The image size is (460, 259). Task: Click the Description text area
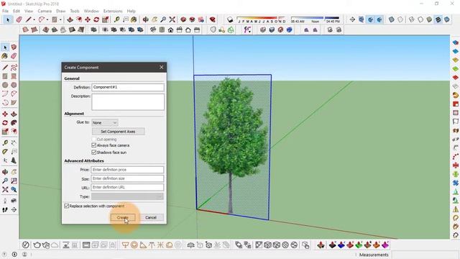click(128, 102)
